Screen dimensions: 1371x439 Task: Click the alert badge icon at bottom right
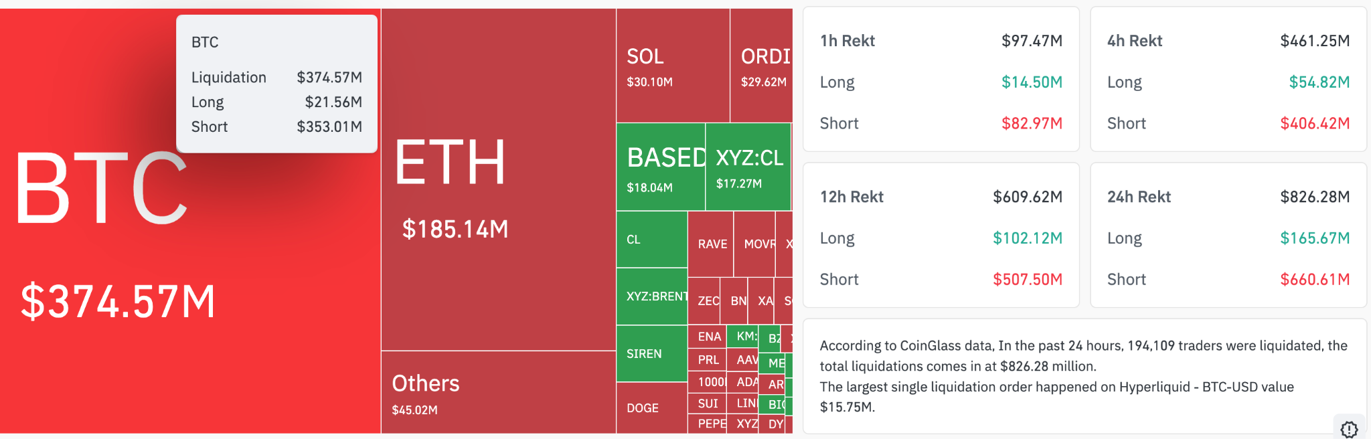(x=1349, y=429)
